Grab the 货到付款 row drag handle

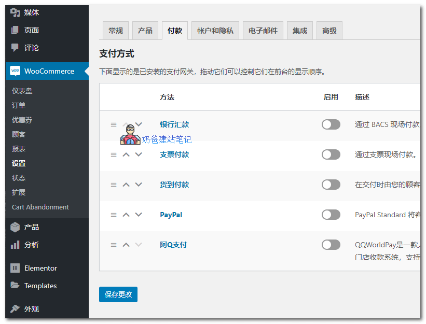click(x=113, y=185)
